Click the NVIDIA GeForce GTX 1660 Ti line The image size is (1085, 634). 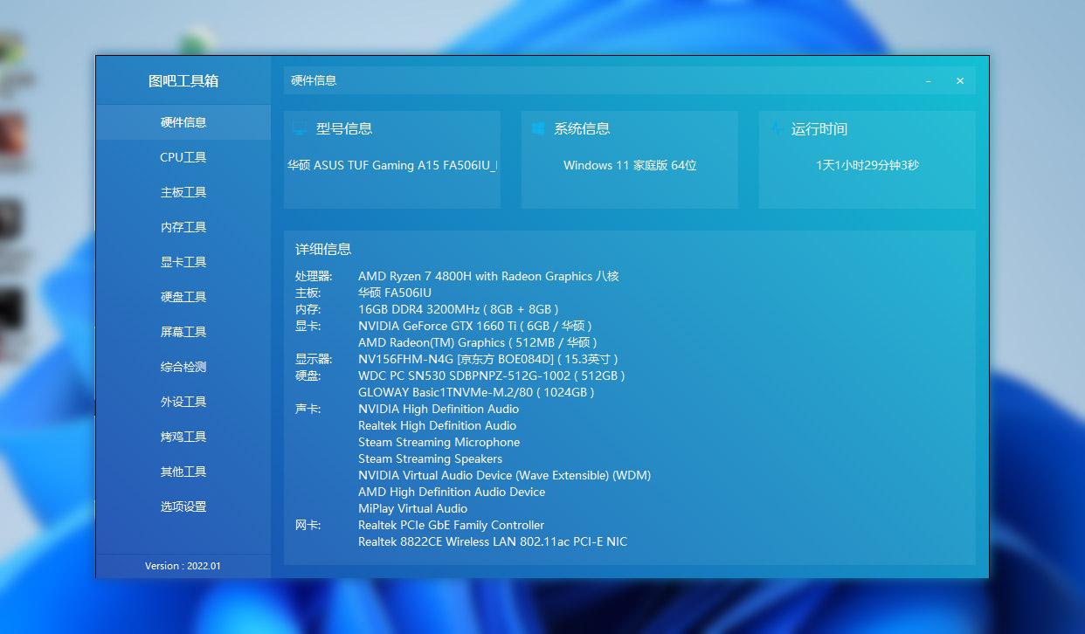tap(475, 326)
